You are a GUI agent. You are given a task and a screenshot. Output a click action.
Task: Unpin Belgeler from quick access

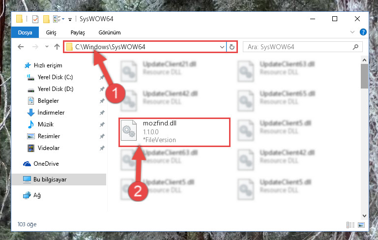pyautogui.click(x=102, y=101)
